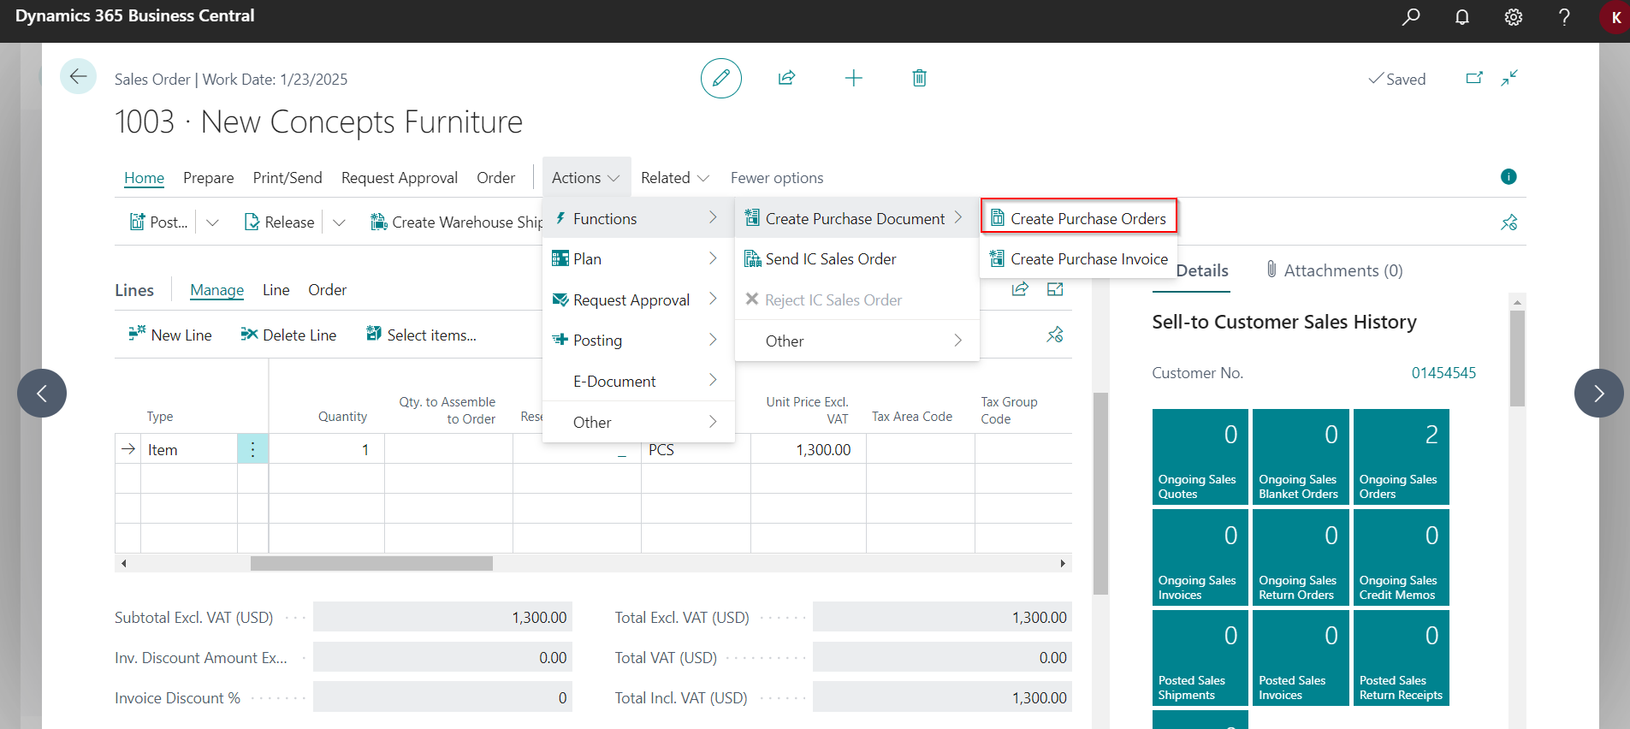Open page in new window icon
Screen dimensions: 1630x729
[1474, 78]
